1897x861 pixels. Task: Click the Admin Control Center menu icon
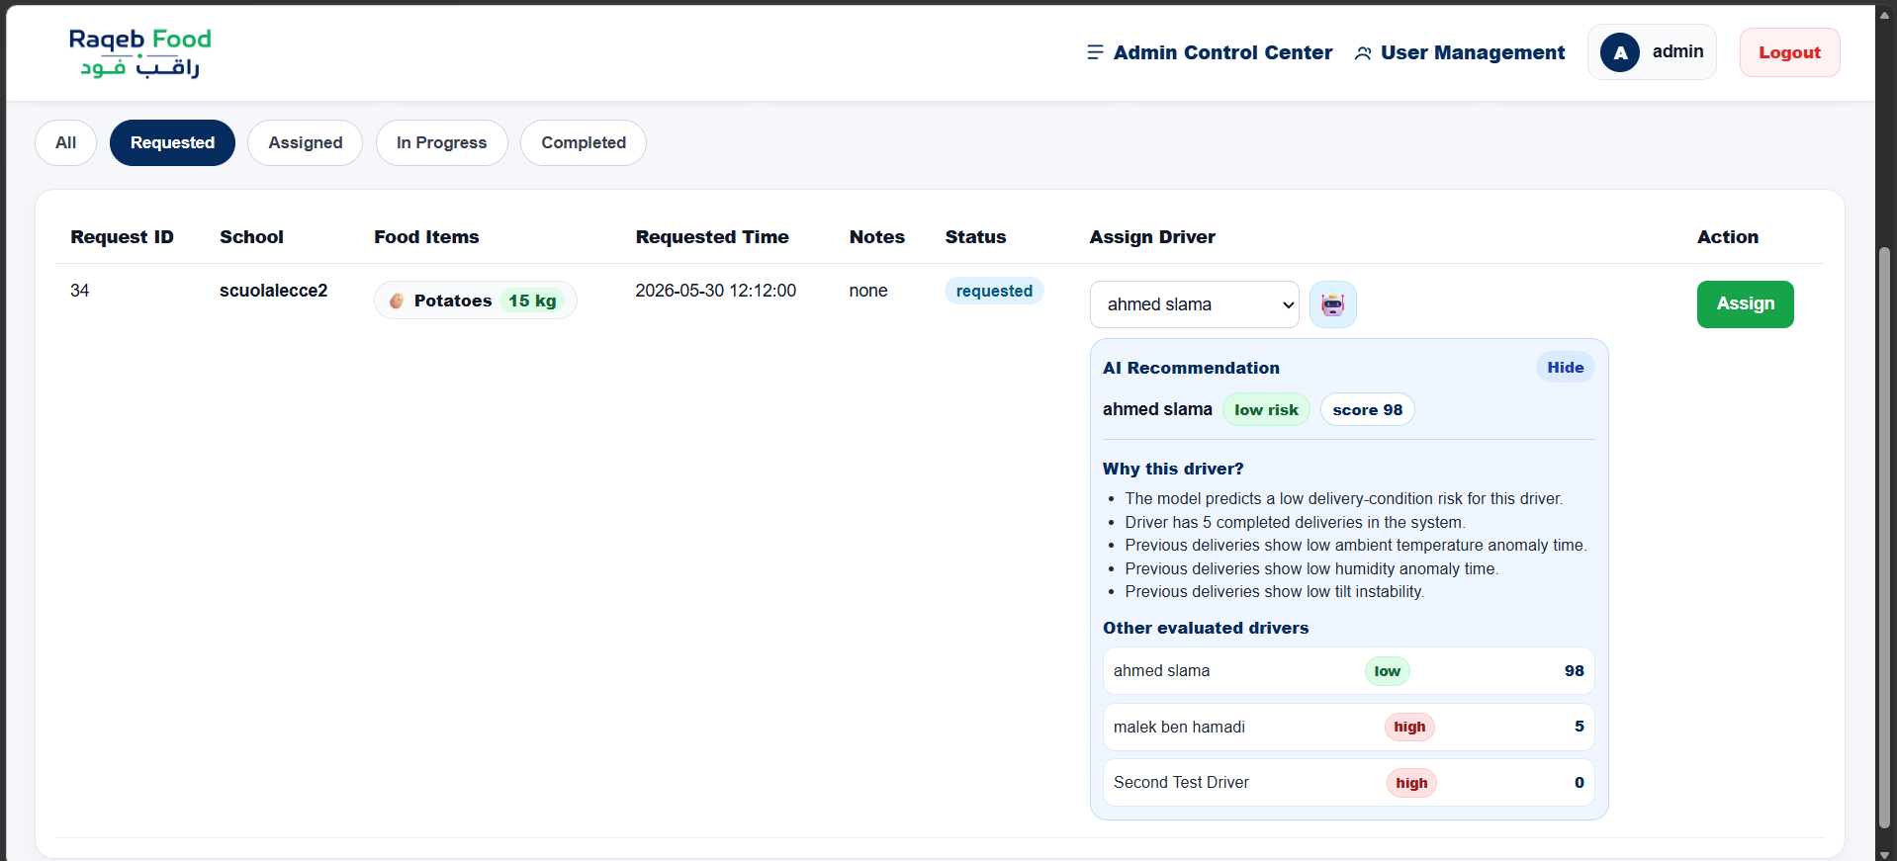coord(1095,52)
